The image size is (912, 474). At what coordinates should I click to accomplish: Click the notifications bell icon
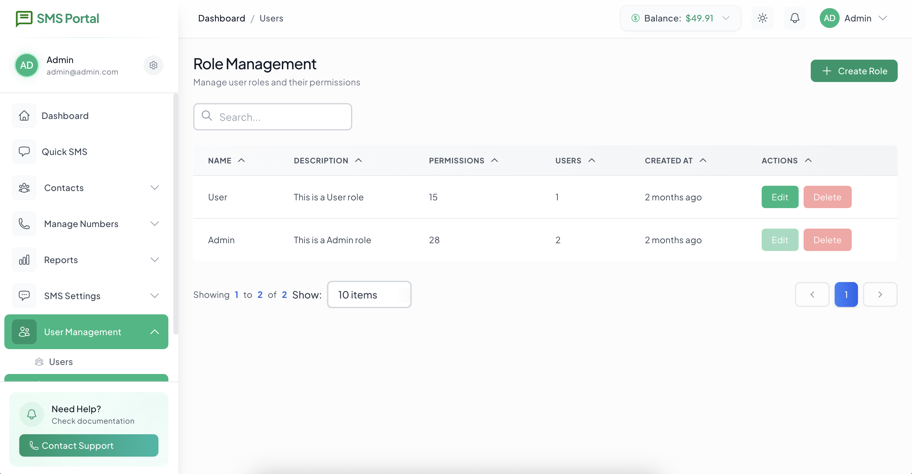[x=795, y=18]
